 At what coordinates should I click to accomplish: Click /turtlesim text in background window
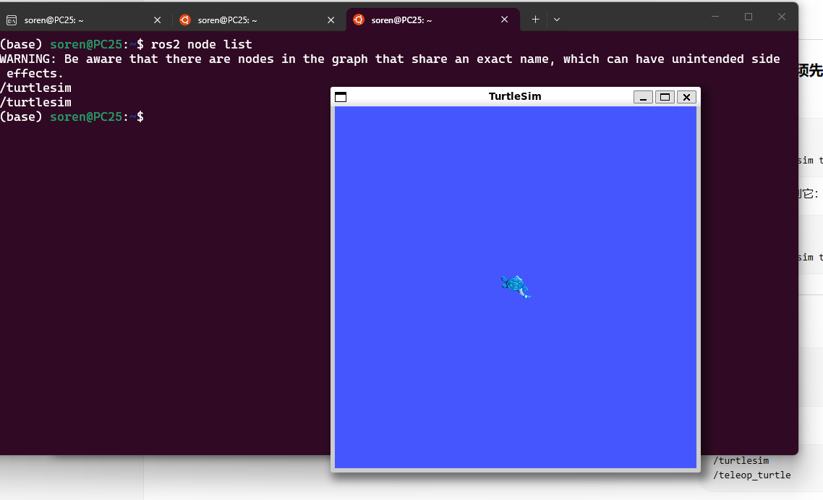pyautogui.click(x=741, y=461)
